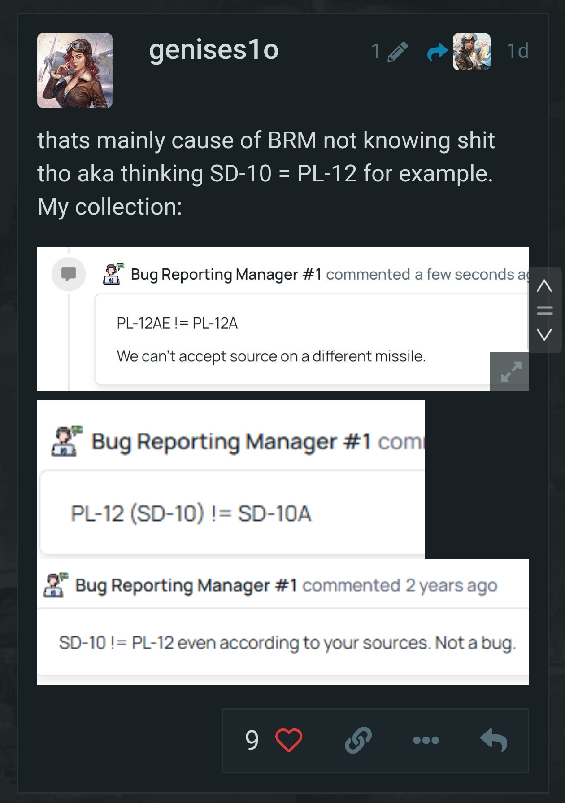Open replied-to user's small avatar

471,52
